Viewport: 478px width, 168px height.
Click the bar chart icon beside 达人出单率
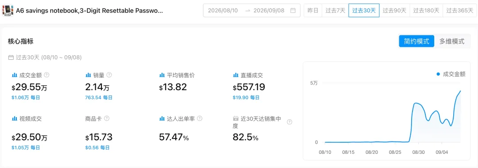[x=162, y=118]
